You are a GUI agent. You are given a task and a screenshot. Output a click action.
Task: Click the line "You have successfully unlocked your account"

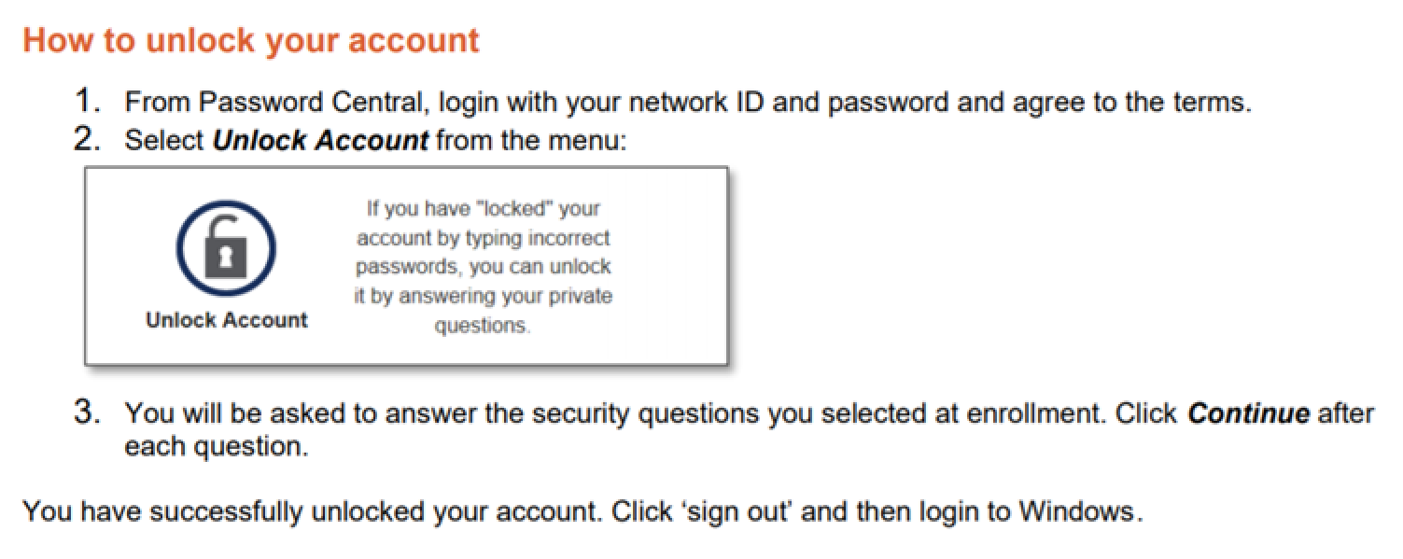312,512
